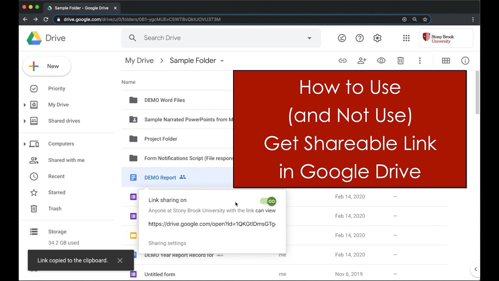Click the Get shareable link icon
Viewport: 499px width, 281px height.
point(342,60)
